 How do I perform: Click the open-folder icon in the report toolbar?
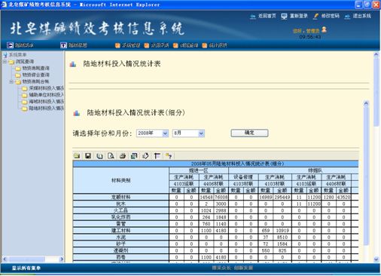[x=77, y=156]
